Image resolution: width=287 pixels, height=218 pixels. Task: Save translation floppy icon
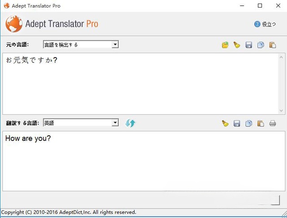237,123
